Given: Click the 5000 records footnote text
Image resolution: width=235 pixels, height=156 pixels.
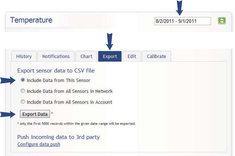Looking at the screenshot, I should [77, 124].
